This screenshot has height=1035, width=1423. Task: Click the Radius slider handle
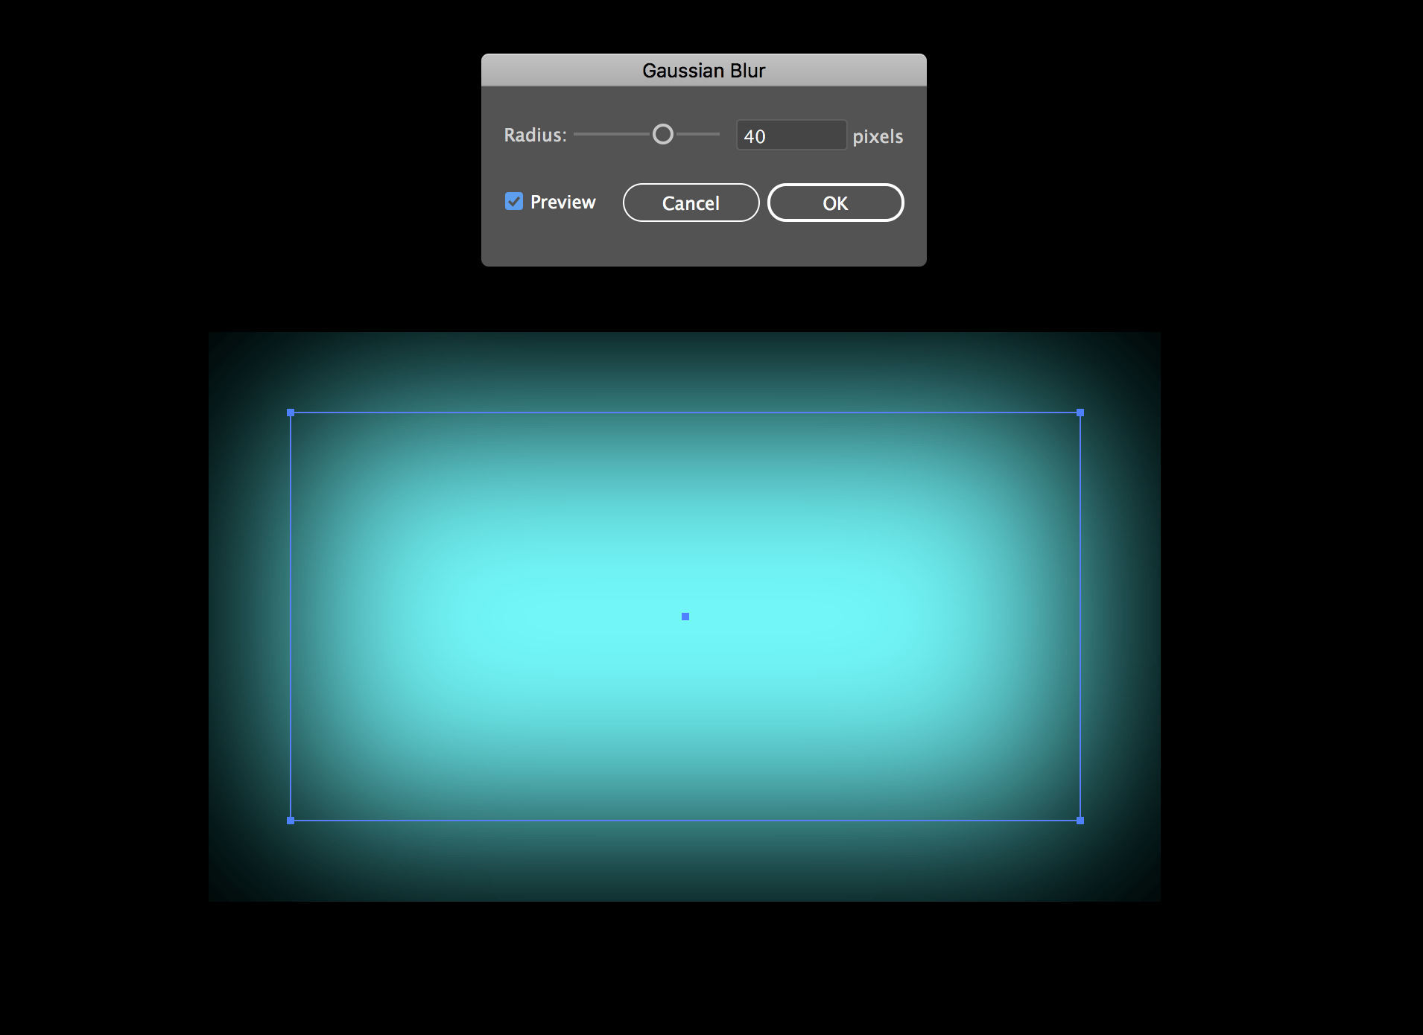click(662, 134)
